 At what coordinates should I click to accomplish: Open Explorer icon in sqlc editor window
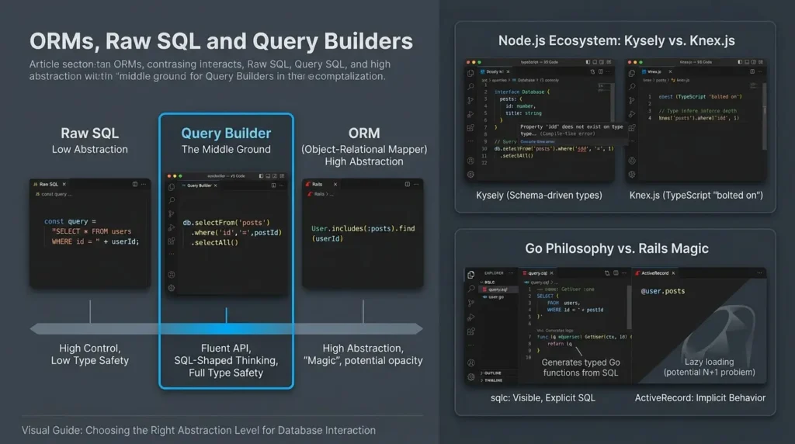471,275
